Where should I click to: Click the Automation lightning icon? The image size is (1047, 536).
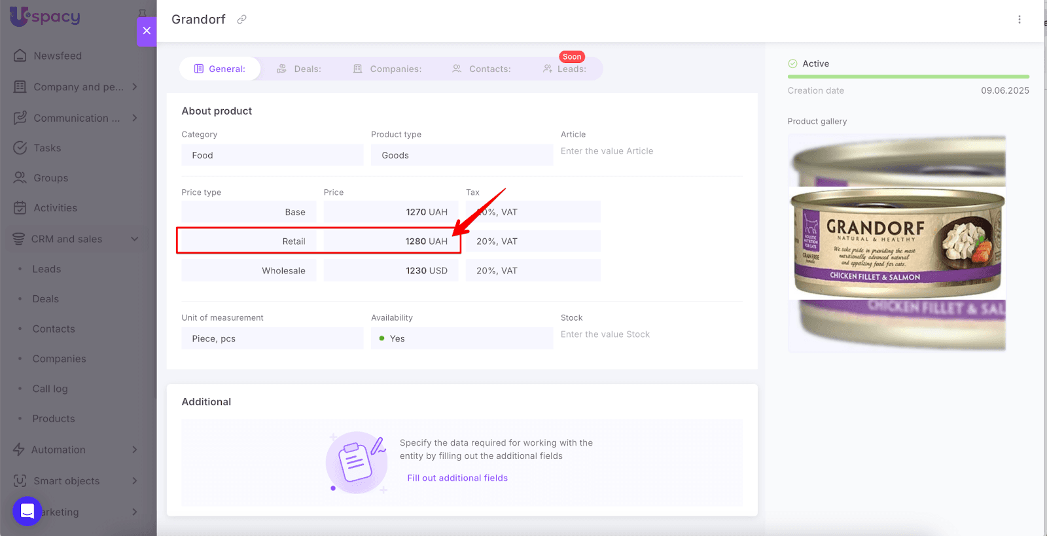click(19, 450)
